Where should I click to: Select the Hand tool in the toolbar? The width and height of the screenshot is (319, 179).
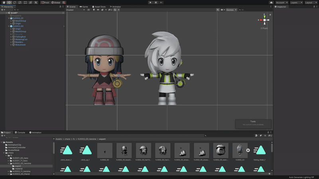[x=3, y=2]
